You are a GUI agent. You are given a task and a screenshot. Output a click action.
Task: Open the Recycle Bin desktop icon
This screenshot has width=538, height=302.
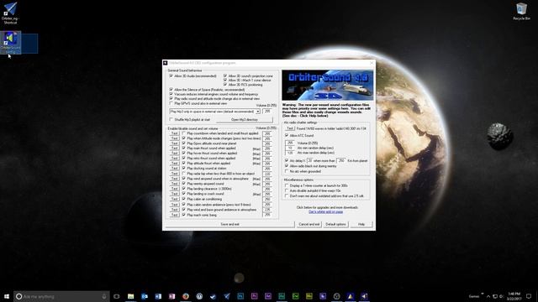(521, 11)
